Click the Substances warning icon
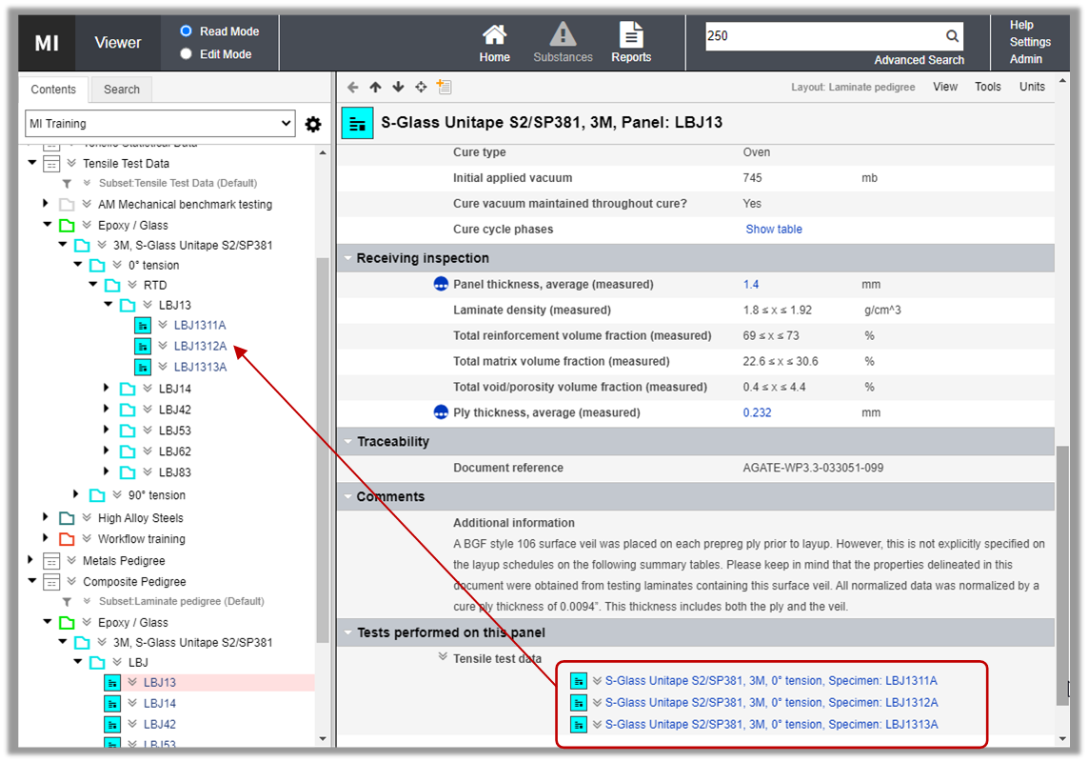The height and width of the screenshot is (762, 1088). pos(563,36)
